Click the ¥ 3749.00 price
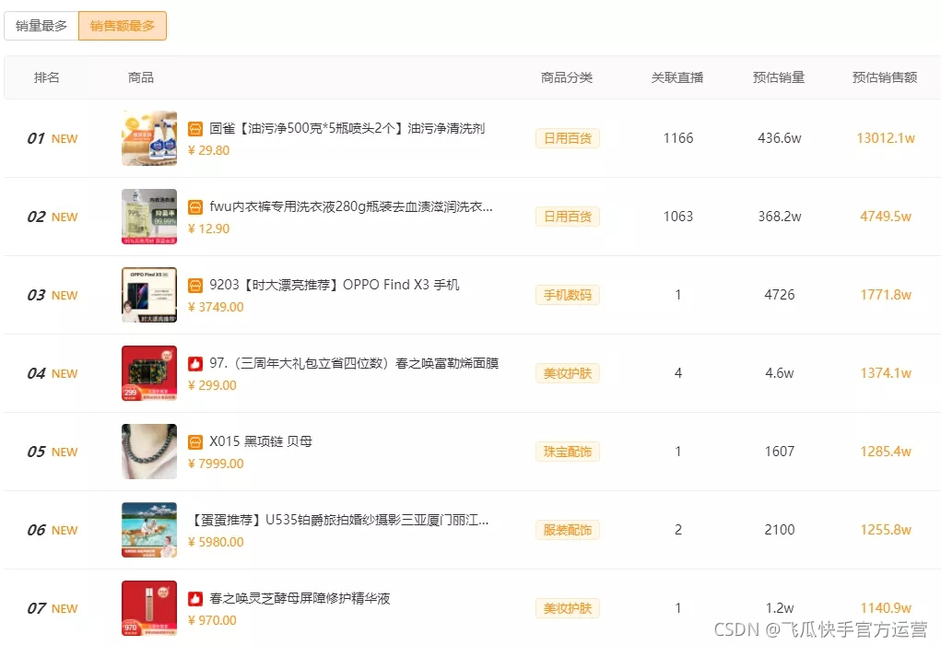941x646 pixels. coord(216,307)
